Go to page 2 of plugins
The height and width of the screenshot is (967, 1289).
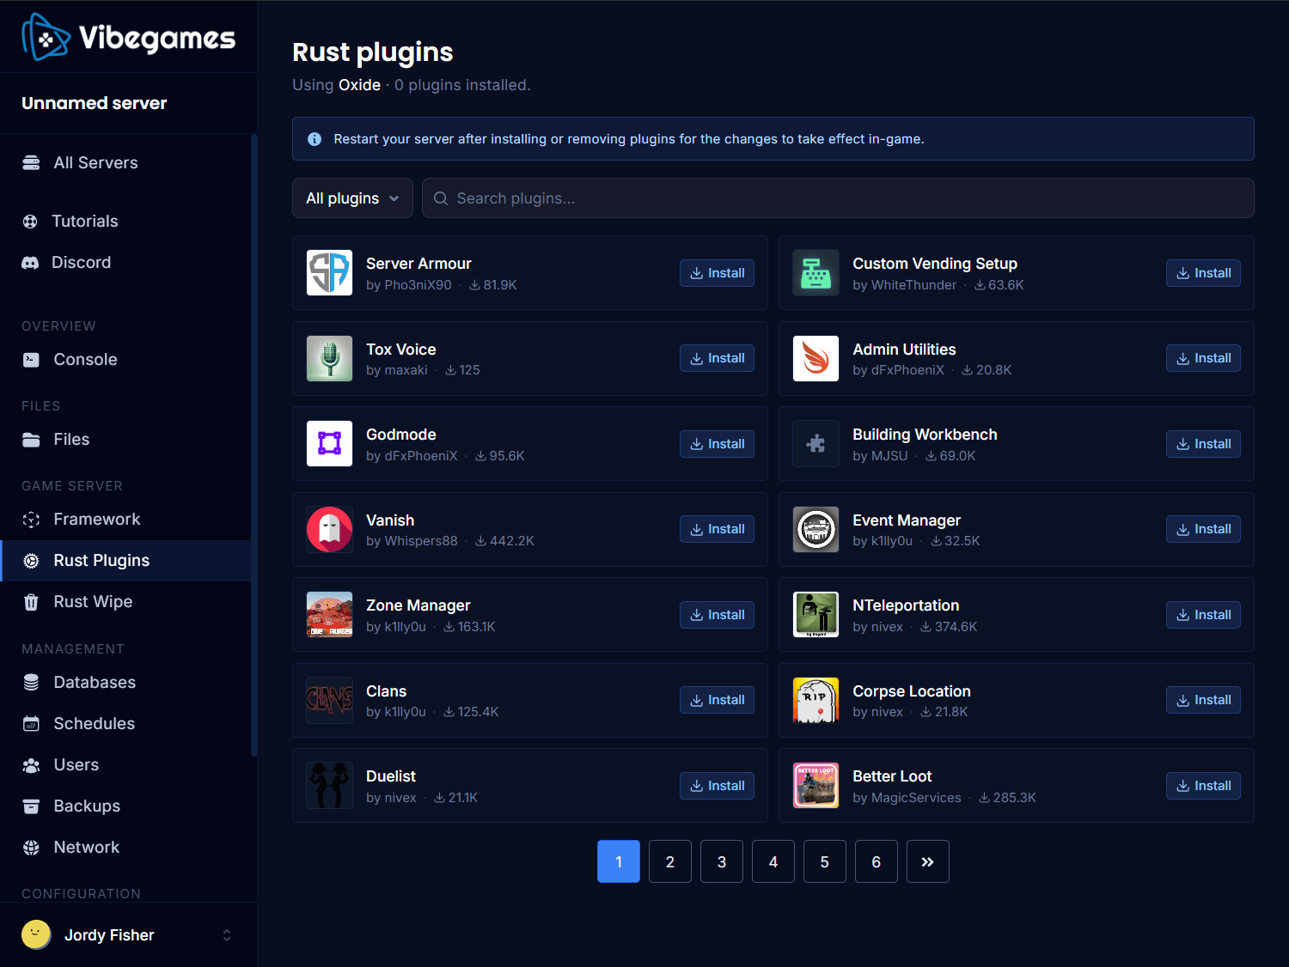[670, 861]
